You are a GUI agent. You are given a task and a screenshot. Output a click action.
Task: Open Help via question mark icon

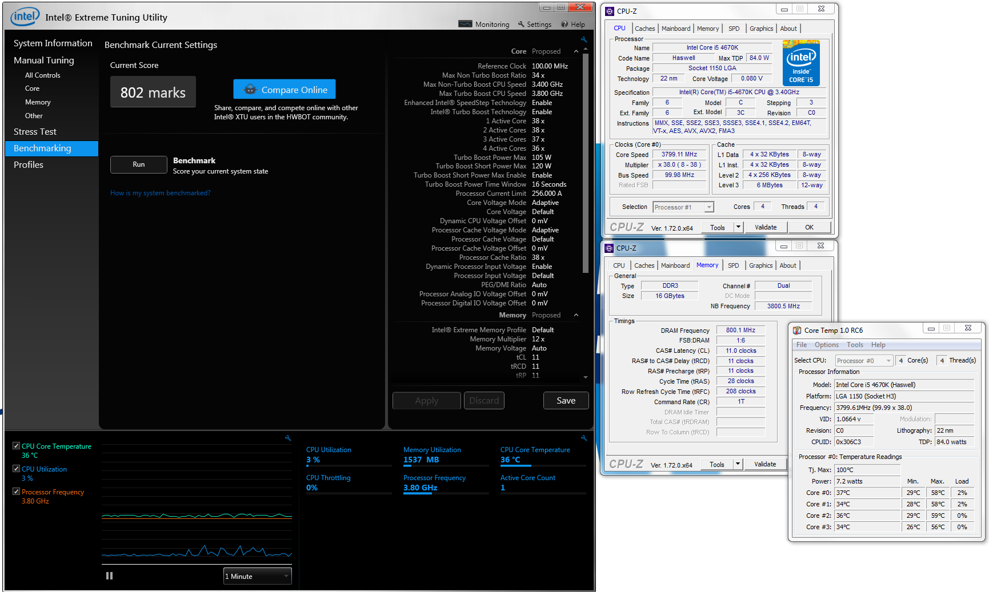[564, 24]
